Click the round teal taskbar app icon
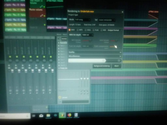 point(55,116)
